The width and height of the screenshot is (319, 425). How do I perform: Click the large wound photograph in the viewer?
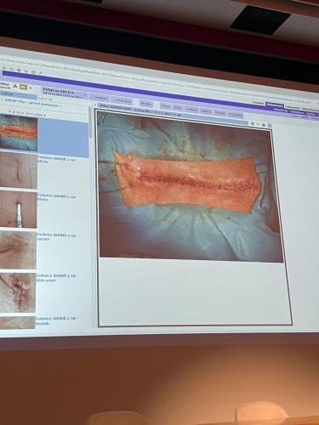[190, 186]
